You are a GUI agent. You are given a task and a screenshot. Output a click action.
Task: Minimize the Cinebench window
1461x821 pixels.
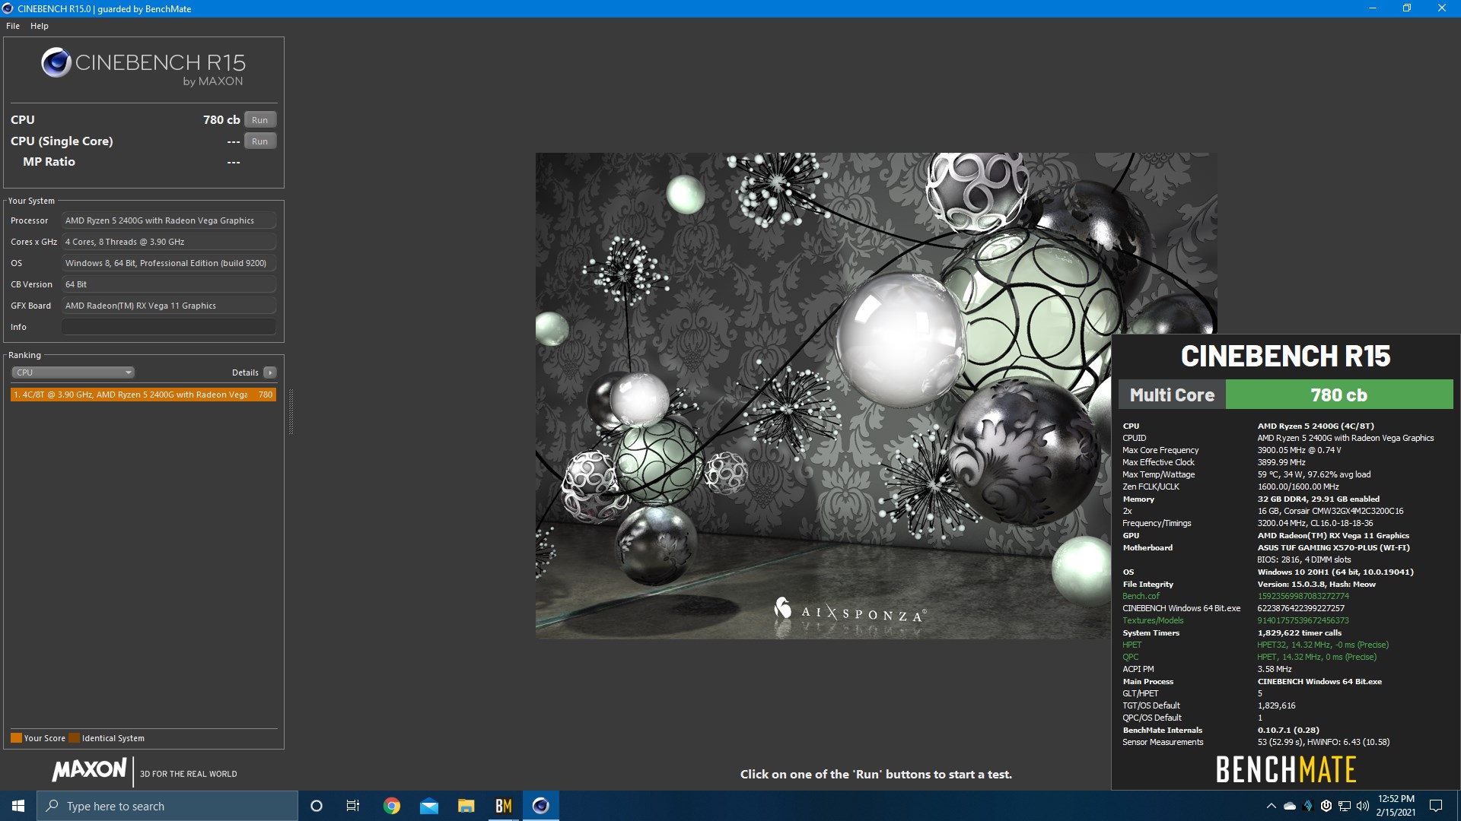point(1373,8)
